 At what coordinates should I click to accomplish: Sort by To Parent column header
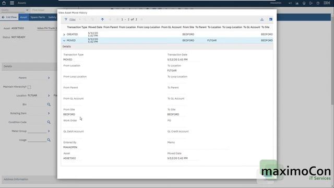click(201, 27)
